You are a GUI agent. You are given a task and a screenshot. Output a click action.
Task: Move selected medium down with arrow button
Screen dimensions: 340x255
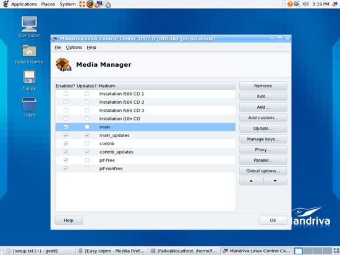tap(275, 181)
